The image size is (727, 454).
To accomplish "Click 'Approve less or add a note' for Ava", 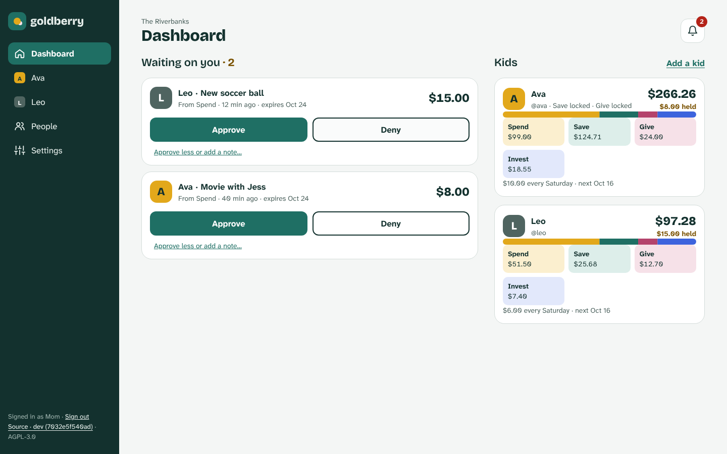I will [x=198, y=246].
